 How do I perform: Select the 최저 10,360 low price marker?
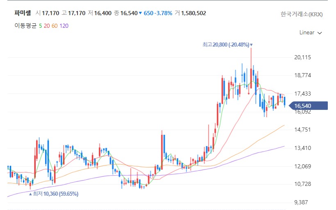[x=55, y=194]
